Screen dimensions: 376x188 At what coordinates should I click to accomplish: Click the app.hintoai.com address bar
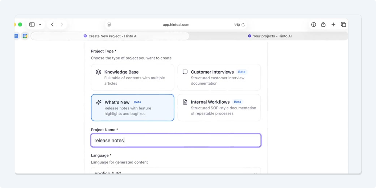(x=176, y=25)
